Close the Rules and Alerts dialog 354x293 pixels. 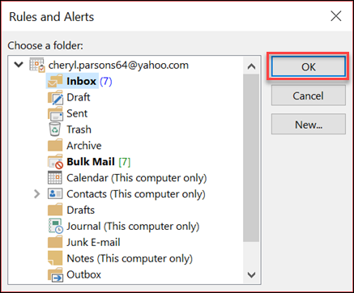click(336, 16)
